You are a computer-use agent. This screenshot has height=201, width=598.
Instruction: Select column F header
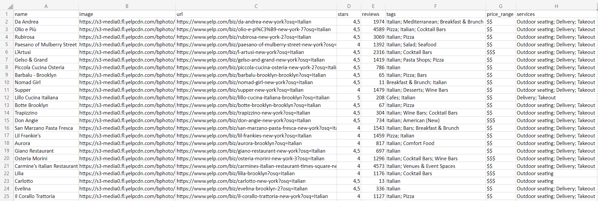435,6
